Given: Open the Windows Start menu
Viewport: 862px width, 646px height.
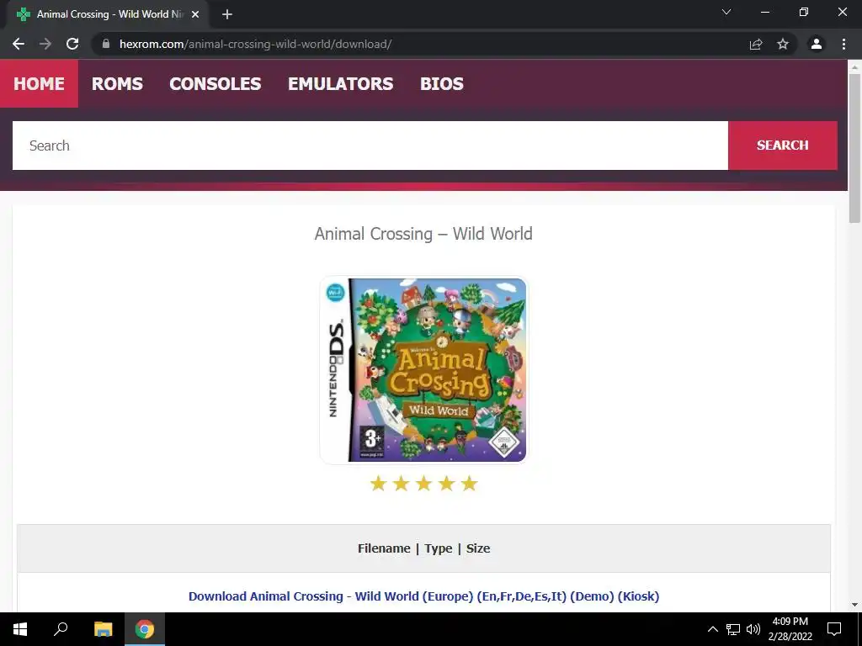Looking at the screenshot, I should (x=20, y=629).
